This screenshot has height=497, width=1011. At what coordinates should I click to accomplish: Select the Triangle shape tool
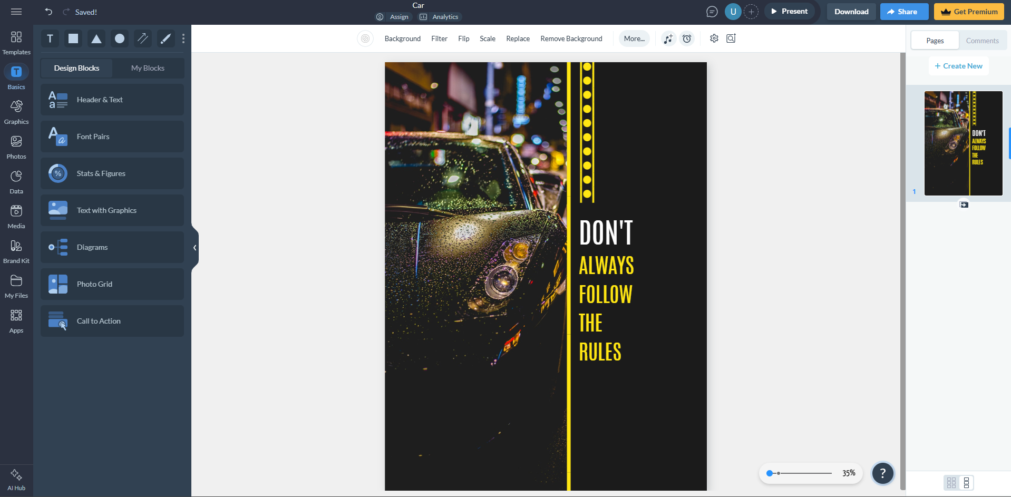[95, 38]
